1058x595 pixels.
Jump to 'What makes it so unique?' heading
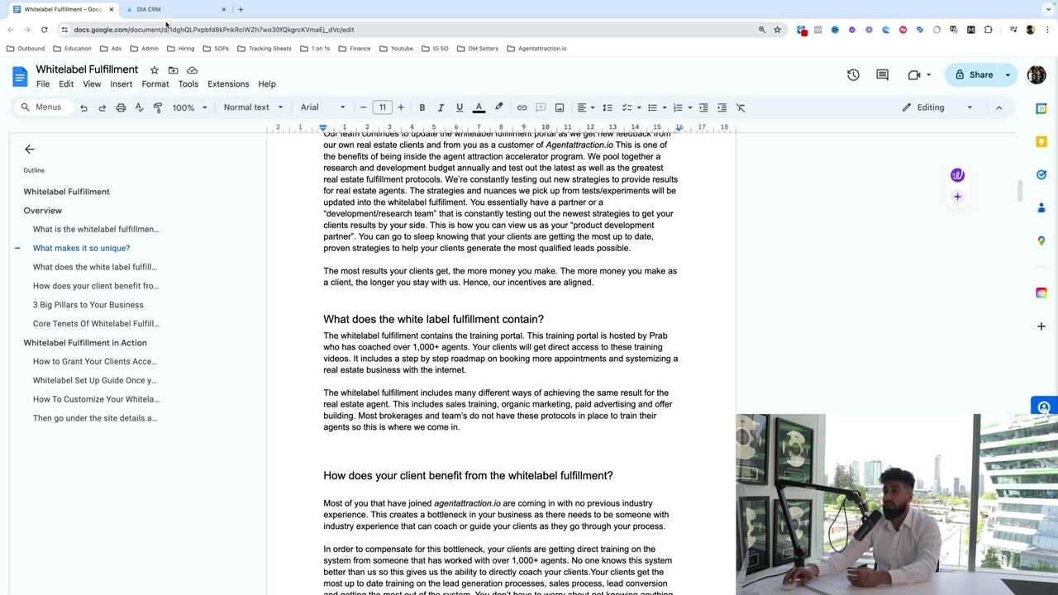pos(81,248)
